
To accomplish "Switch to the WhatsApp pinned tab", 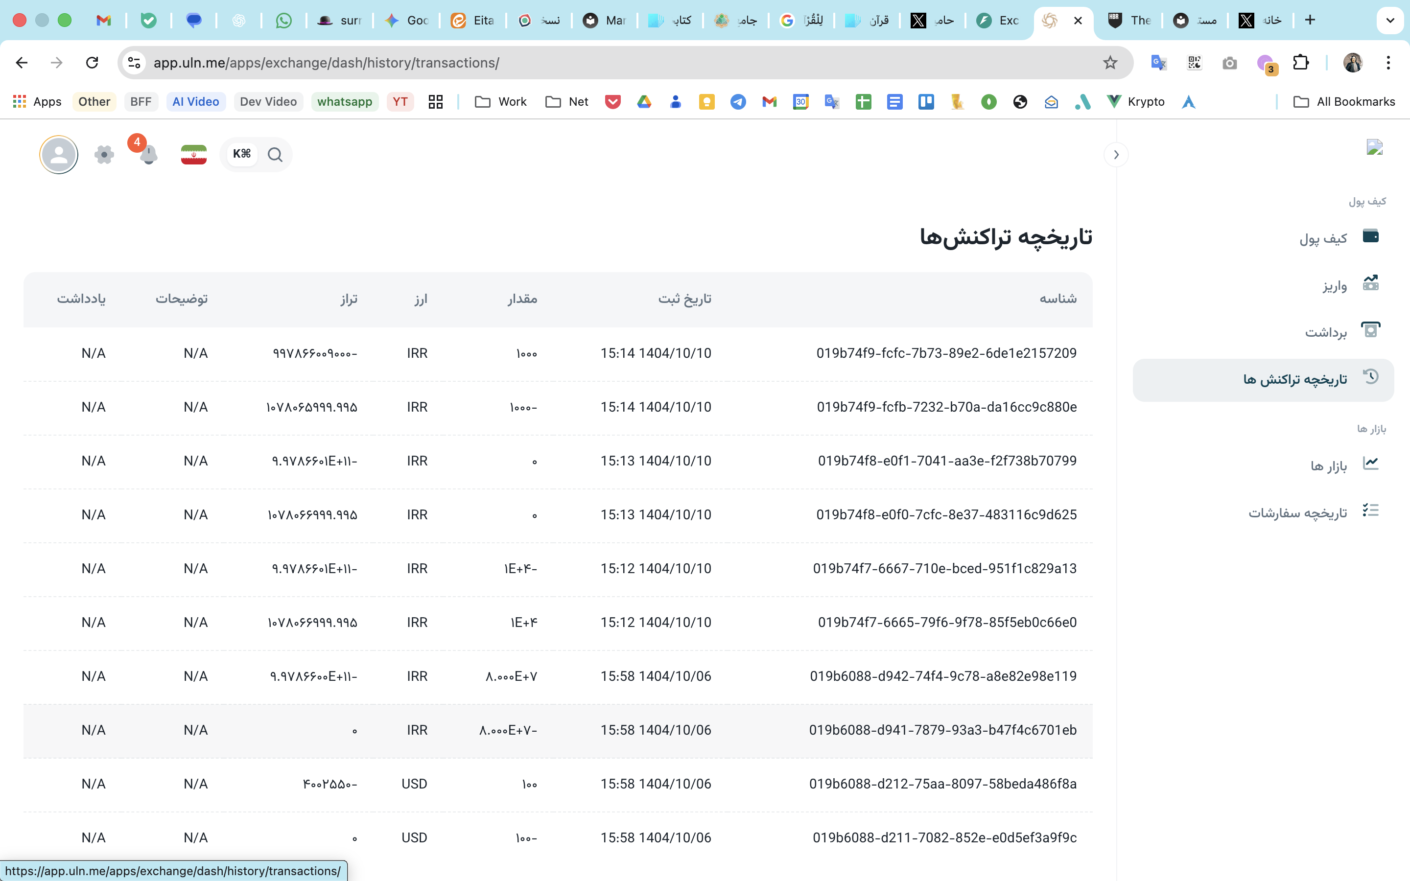I will [284, 21].
